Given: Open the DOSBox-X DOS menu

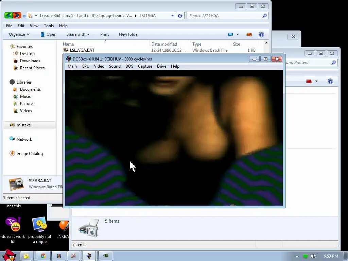Looking at the screenshot, I should [129, 66].
